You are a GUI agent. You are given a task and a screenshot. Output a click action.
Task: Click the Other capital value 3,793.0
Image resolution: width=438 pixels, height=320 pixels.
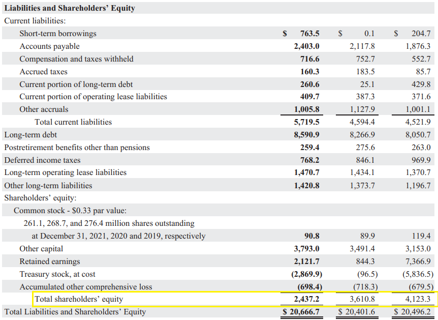(306, 249)
